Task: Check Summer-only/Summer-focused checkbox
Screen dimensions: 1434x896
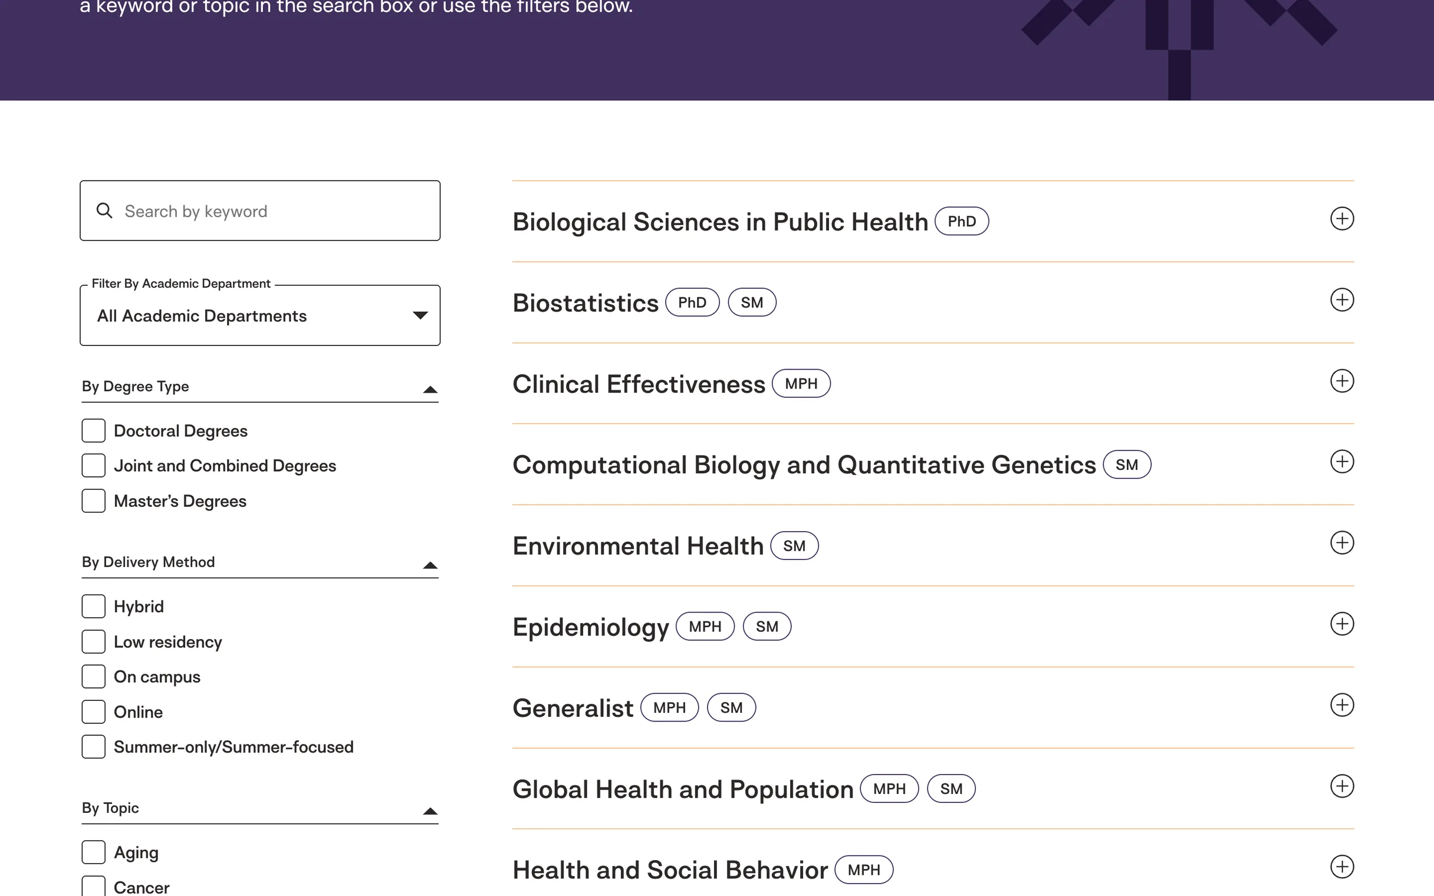Action: (93, 747)
